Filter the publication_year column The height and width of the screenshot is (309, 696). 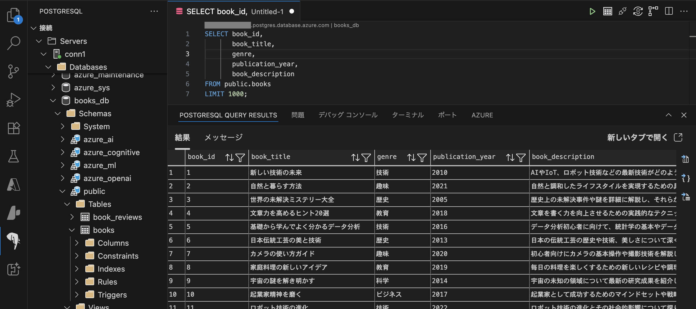pos(521,158)
